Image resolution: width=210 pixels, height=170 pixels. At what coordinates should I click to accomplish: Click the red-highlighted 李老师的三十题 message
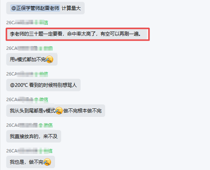click(78, 34)
